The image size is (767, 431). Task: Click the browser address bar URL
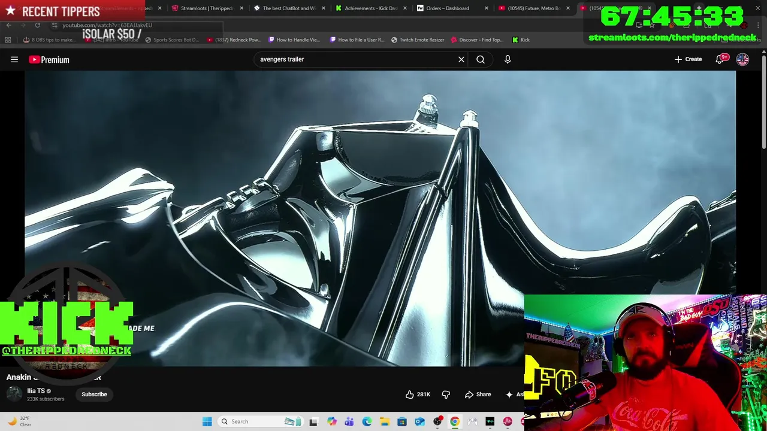(x=107, y=25)
